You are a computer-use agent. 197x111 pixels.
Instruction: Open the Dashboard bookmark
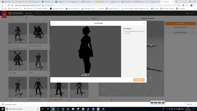28,9
